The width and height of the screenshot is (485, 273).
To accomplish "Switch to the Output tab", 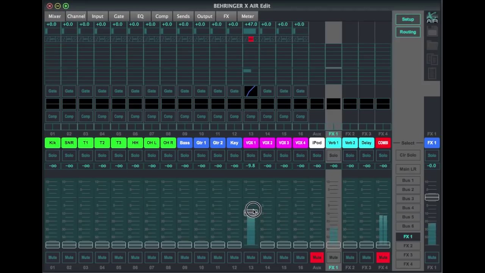I will pyautogui.click(x=205, y=16).
